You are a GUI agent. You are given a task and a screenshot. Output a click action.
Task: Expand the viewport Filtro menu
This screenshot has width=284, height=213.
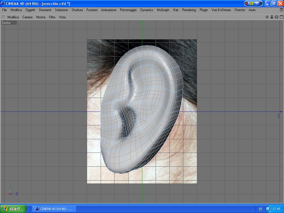coord(52,17)
